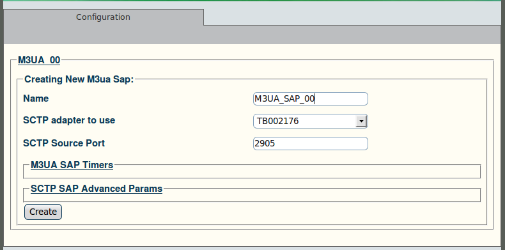Open the M3UA_00 link
This screenshot has height=250, width=505.
[39, 60]
